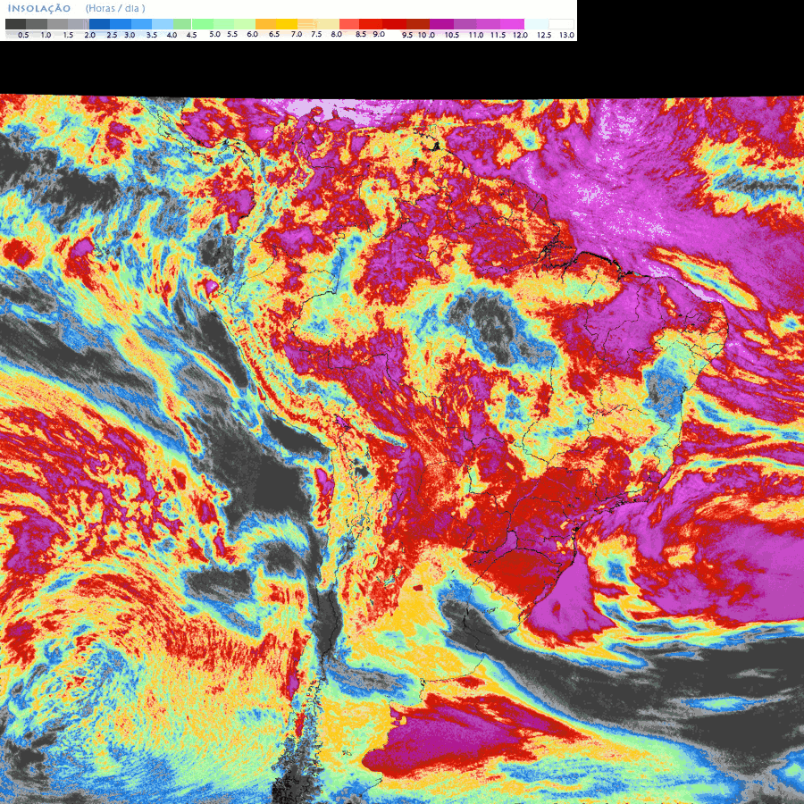Select the yellow legend swatch above 7.0
The height and width of the screenshot is (804, 804).
tap(287, 24)
